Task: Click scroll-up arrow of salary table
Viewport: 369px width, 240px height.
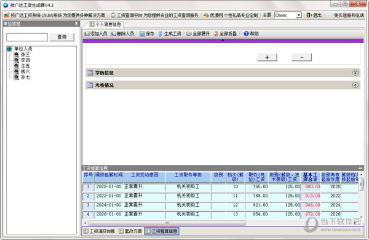Action: point(361,175)
